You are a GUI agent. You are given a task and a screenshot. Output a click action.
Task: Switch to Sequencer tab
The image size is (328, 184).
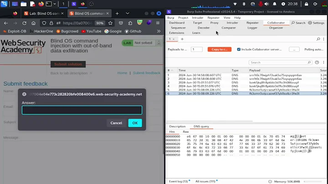coord(178,28)
